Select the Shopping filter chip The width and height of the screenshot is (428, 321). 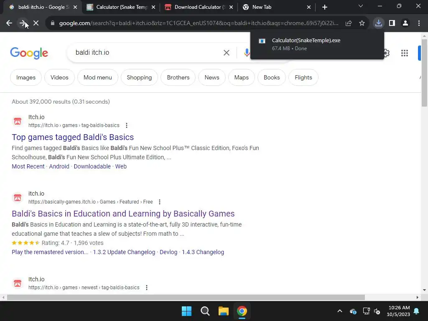pos(139,77)
